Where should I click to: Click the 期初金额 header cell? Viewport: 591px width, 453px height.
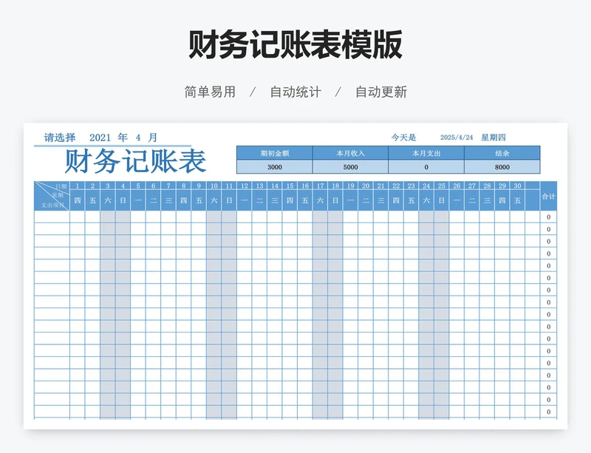(x=274, y=153)
